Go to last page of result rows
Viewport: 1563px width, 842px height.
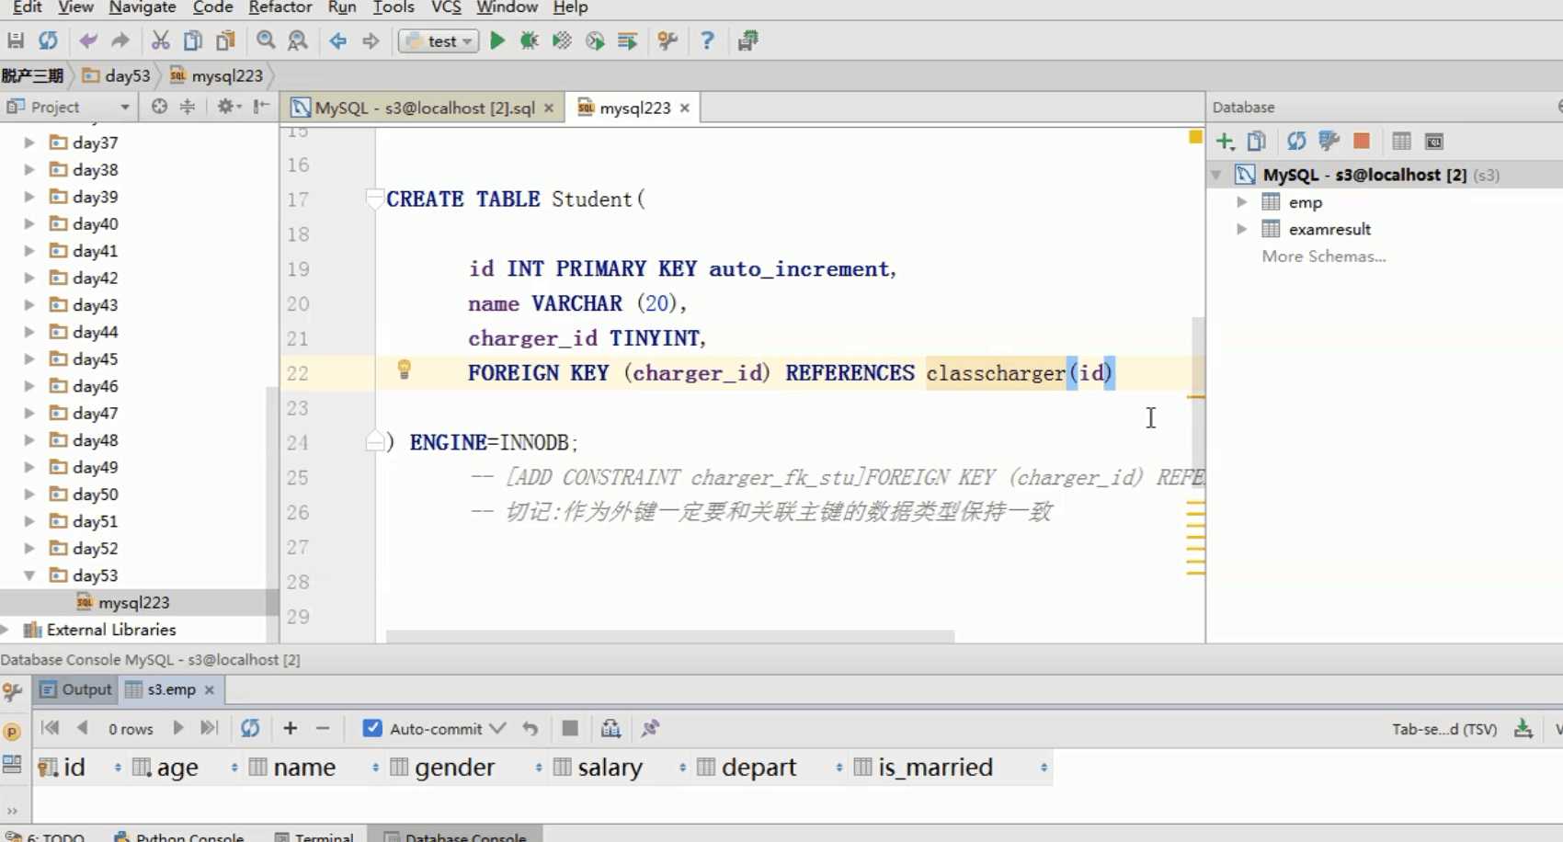coord(210,728)
